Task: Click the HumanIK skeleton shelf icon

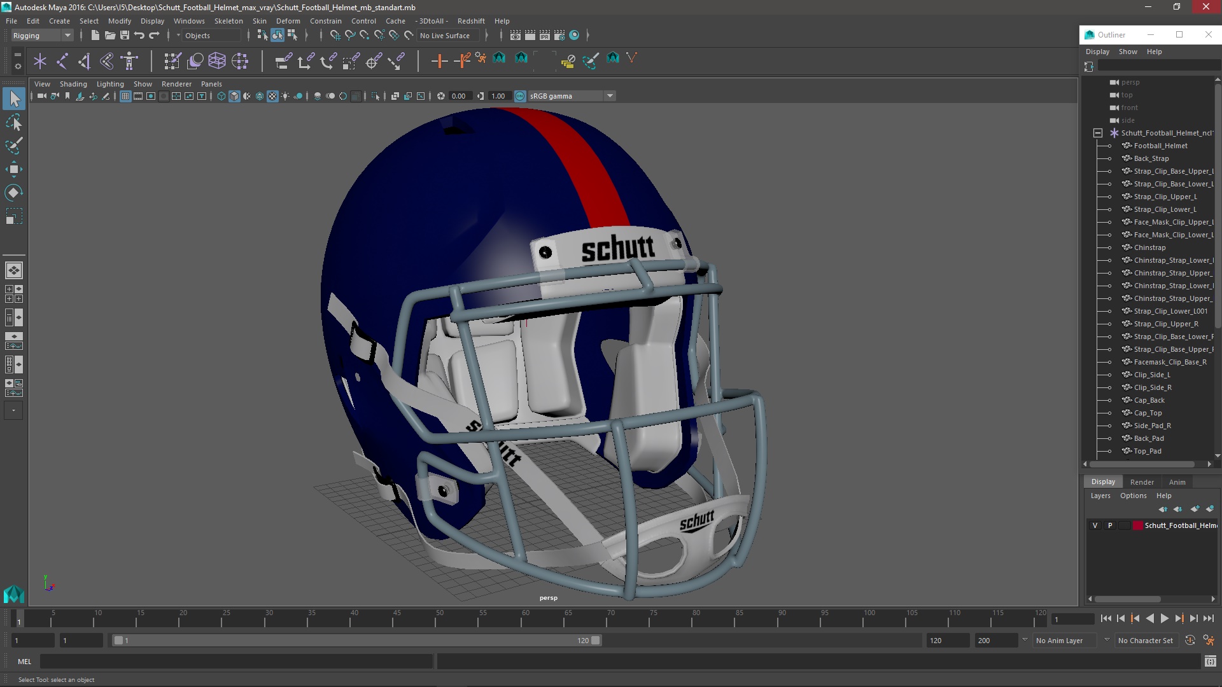Action: [x=129, y=61]
